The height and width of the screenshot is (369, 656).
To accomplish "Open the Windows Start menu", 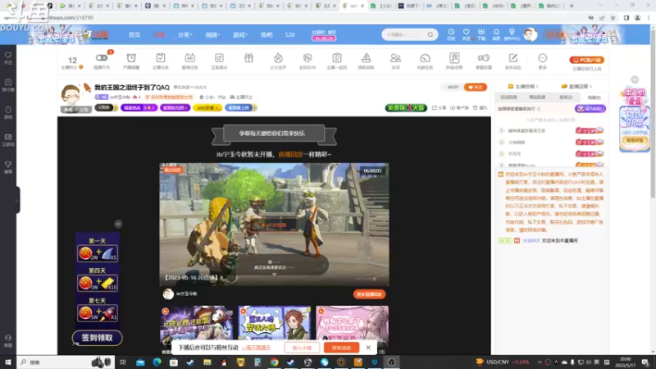I will click(8, 362).
